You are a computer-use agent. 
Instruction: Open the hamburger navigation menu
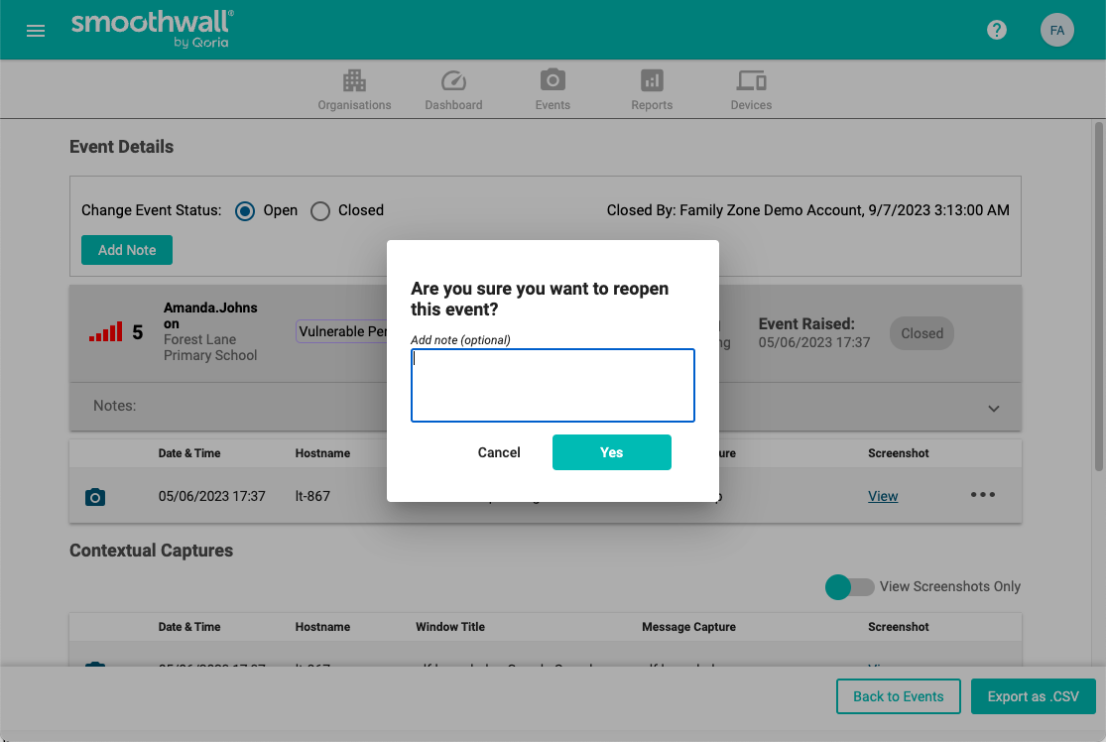click(36, 31)
